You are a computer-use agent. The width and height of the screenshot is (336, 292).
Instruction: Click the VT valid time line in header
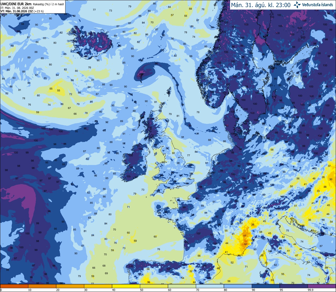click(22, 11)
